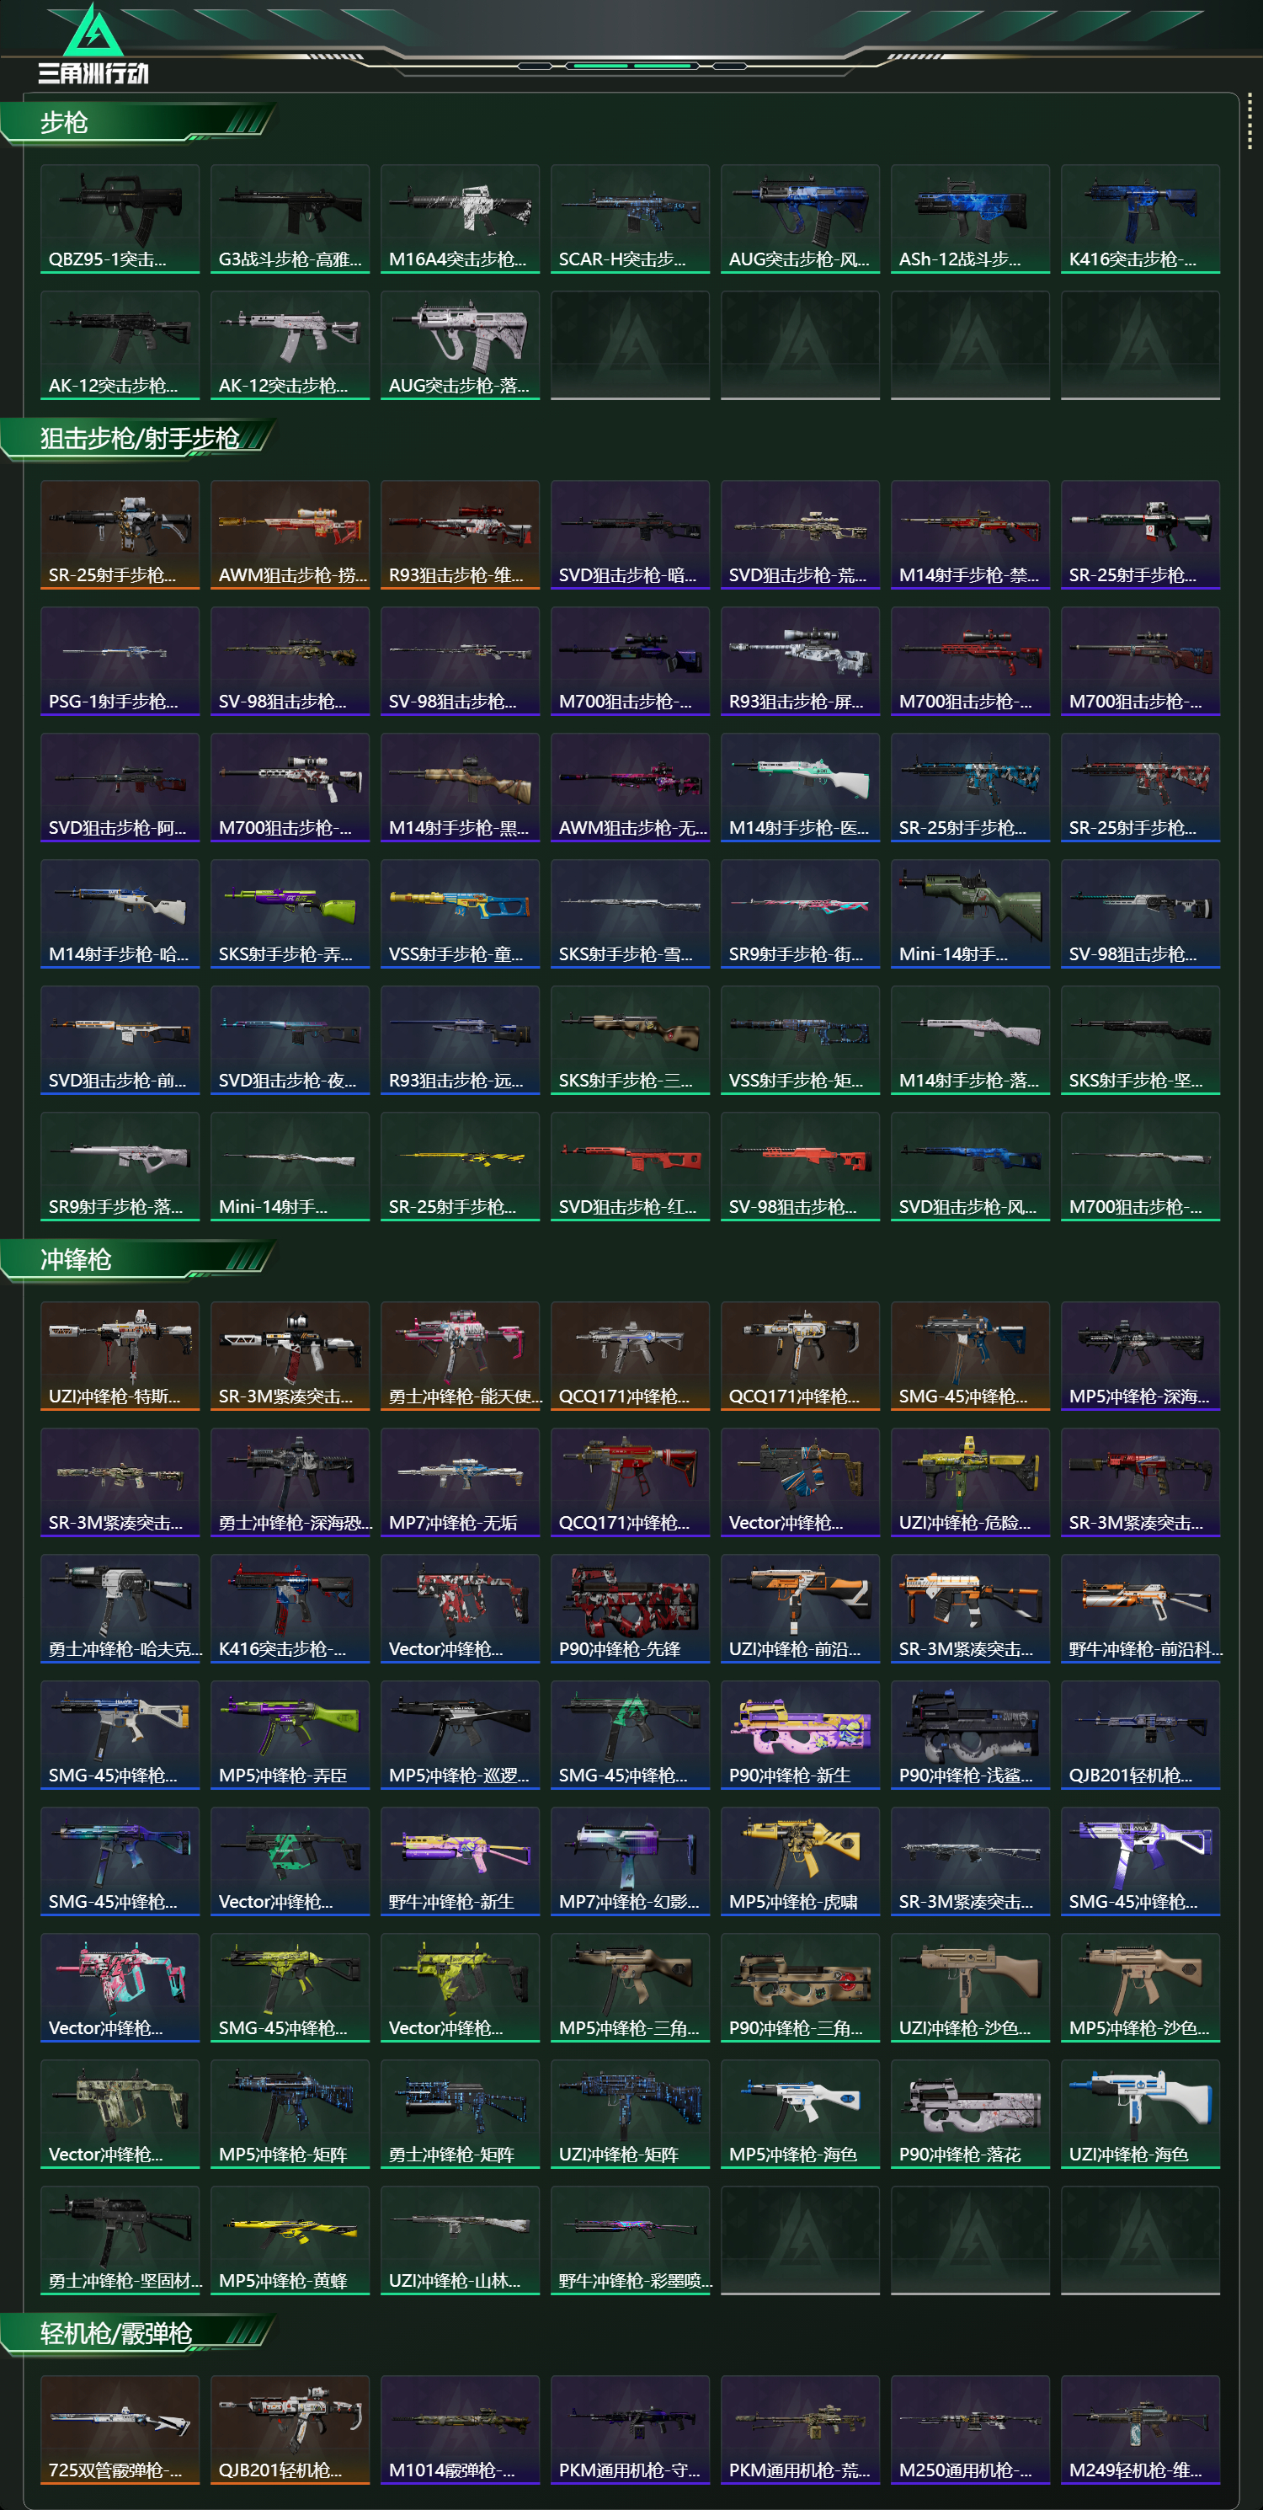Image resolution: width=1263 pixels, height=2510 pixels.
Task: Click the scrollbar dots at top right
Action: 1250,123
